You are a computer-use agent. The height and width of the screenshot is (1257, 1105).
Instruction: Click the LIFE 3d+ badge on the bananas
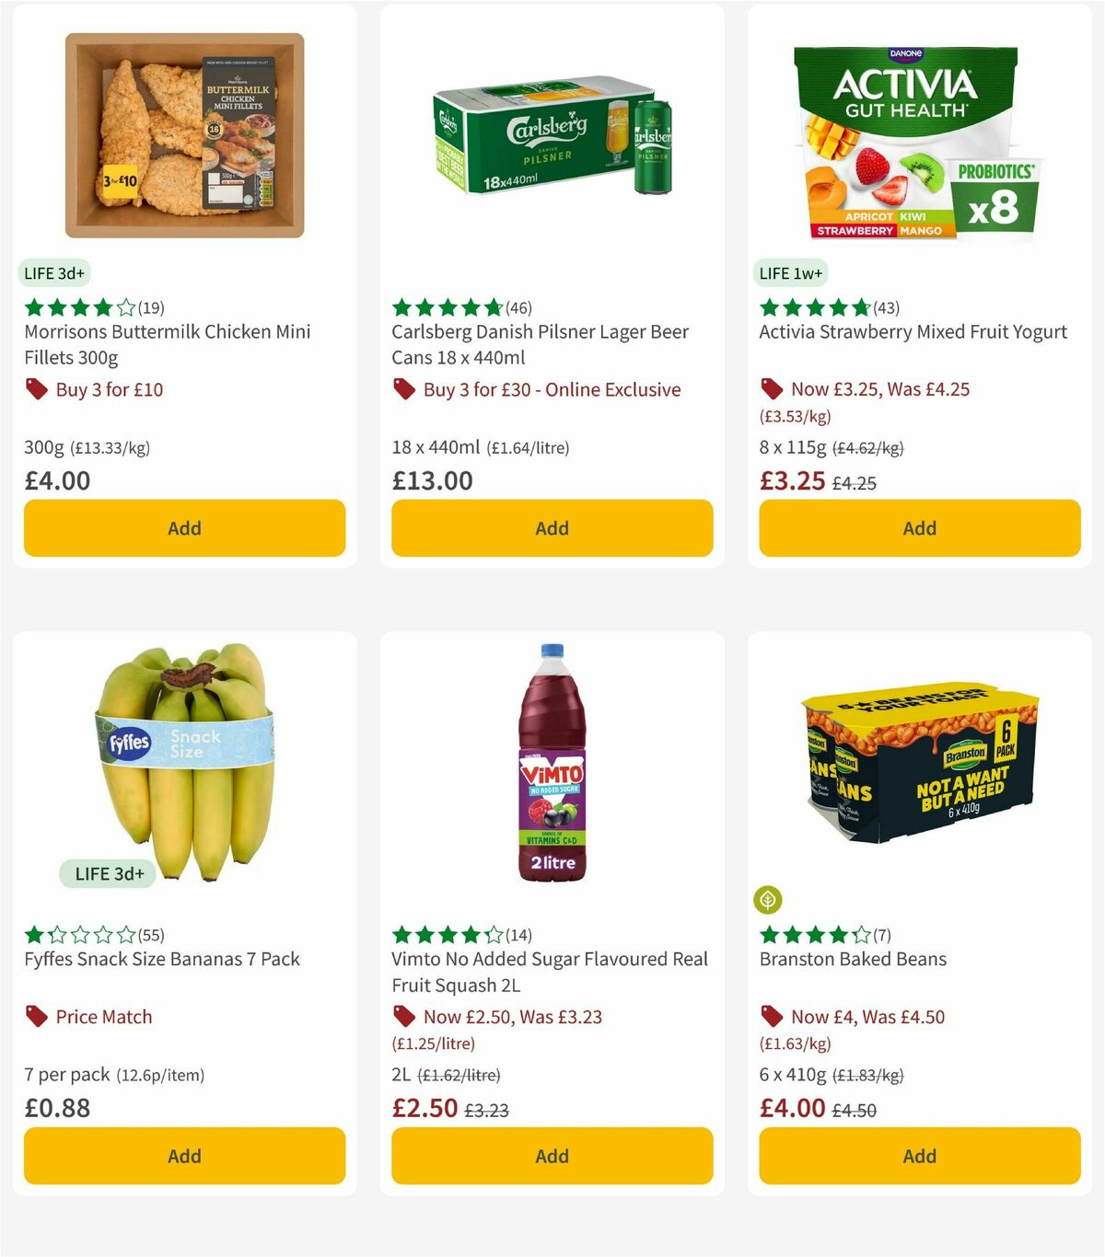(107, 872)
